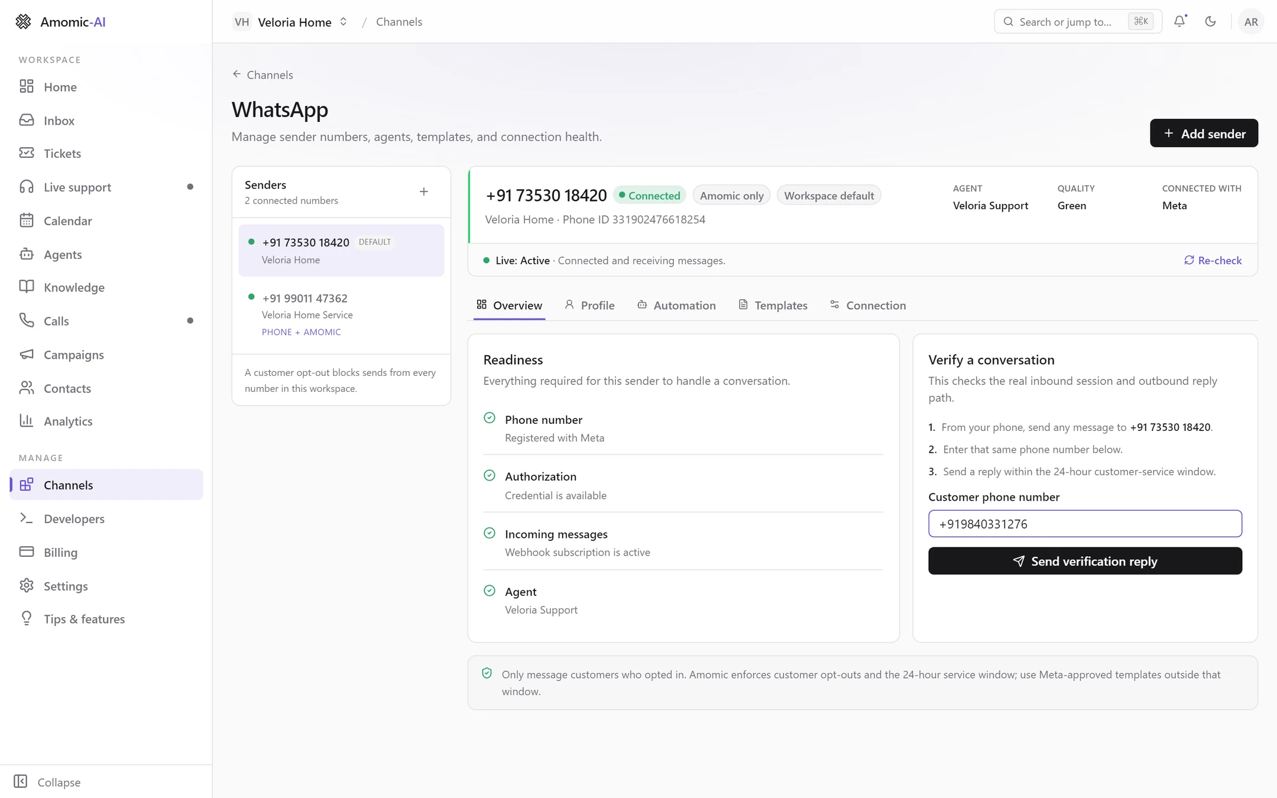Screen dimensions: 1277x798
Task: Click the Add sender button
Action: (1204, 134)
